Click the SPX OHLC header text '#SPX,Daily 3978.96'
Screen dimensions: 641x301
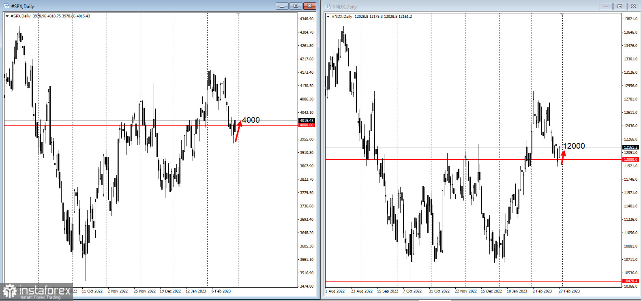coord(29,16)
